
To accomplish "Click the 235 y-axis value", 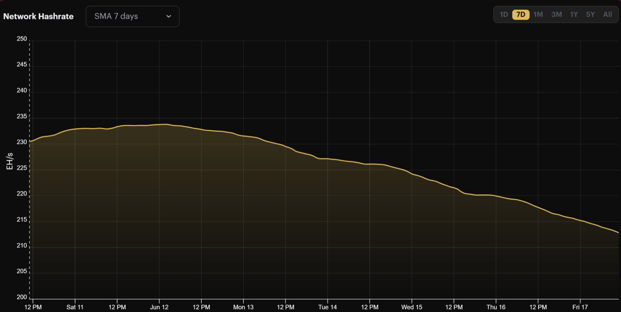I will pos(22,117).
